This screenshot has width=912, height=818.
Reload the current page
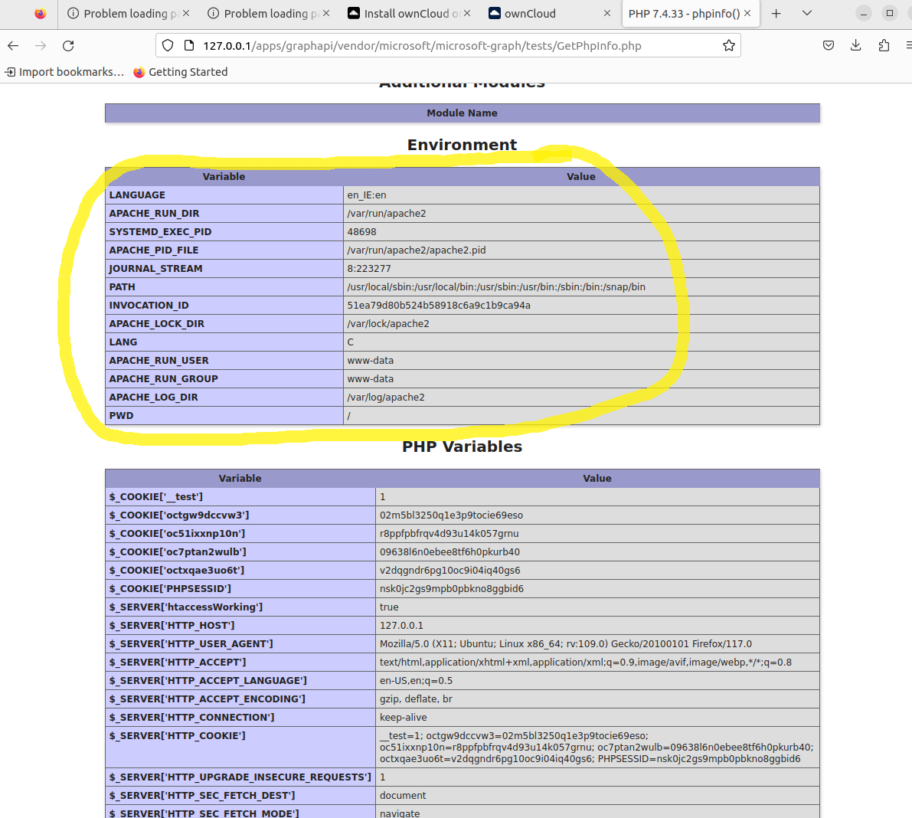tap(68, 45)
